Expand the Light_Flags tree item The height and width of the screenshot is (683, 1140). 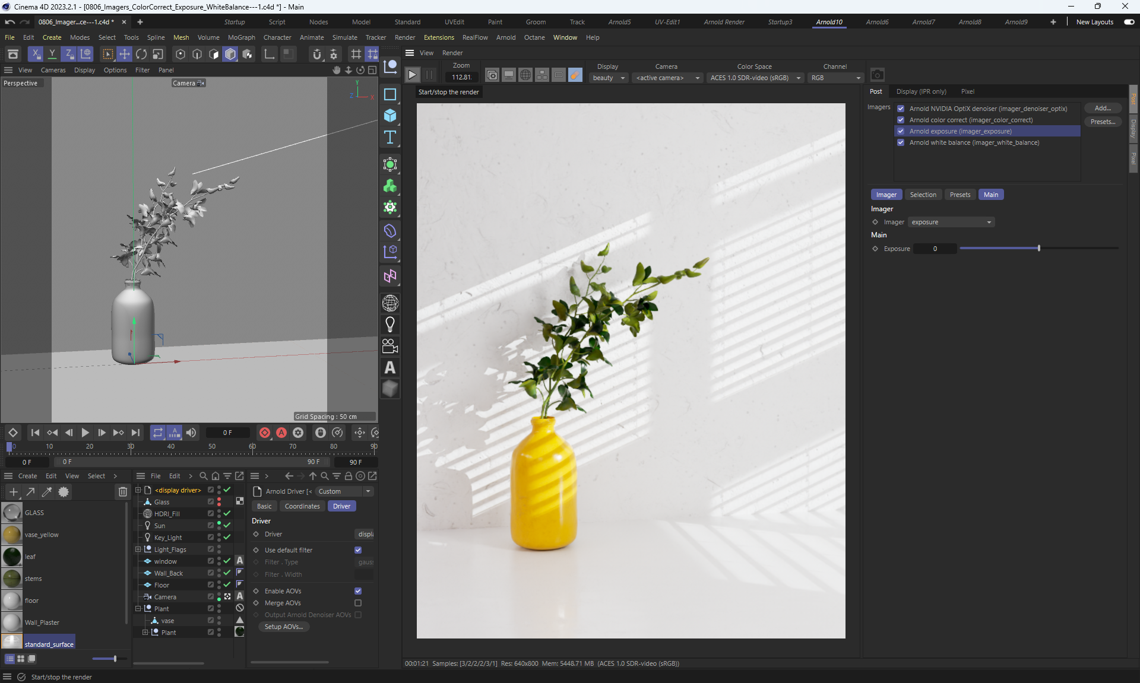(138, 549)
